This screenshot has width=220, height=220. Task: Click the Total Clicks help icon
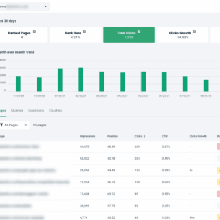click(x=139, y=32)
